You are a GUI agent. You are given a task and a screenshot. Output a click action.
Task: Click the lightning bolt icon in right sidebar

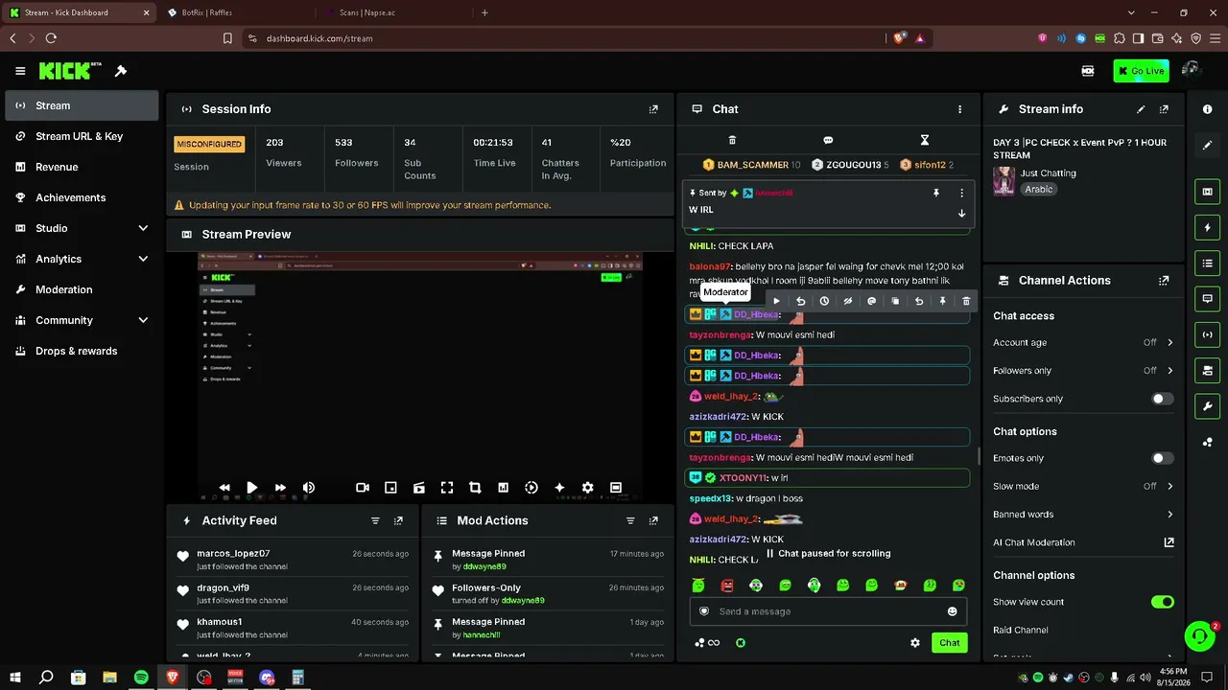coord(1208,228)
